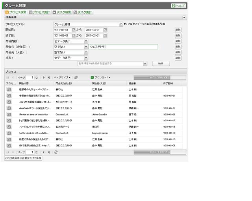Open detail icon for 'Letter which is not readable' row
252x201 pixels.
(9, 133)
